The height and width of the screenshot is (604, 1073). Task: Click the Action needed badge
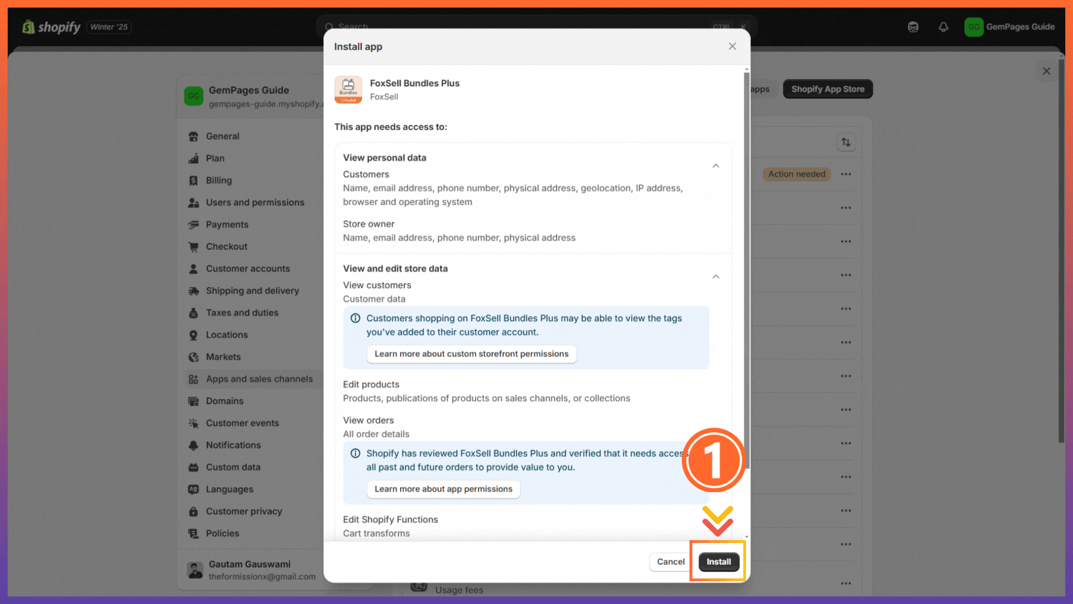coord(797,174)
